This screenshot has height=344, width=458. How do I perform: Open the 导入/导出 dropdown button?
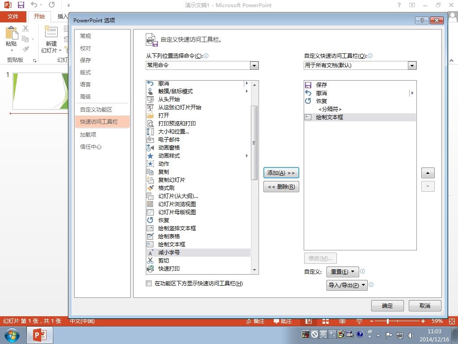tap(347, 285)
